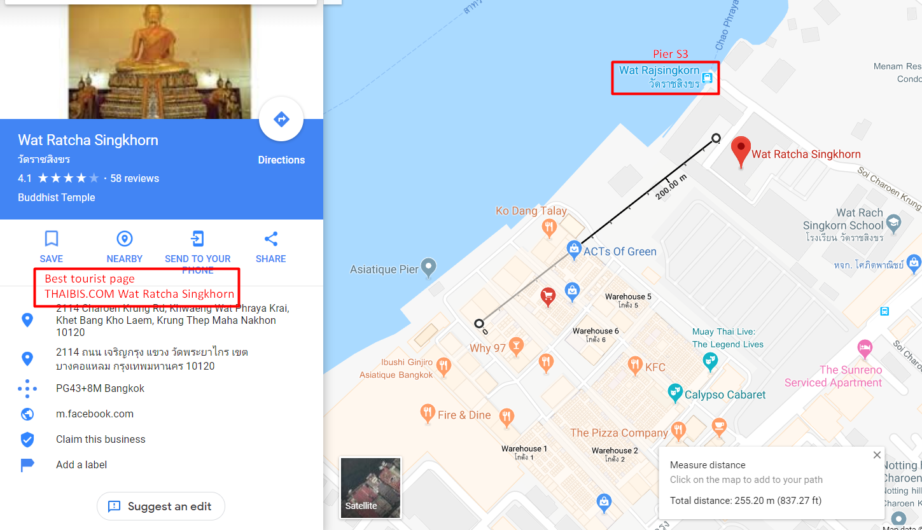Save Wat Ratcha Singkhorn with the bookmark icon
Screen dimensions: 922x530
[52, 239]
